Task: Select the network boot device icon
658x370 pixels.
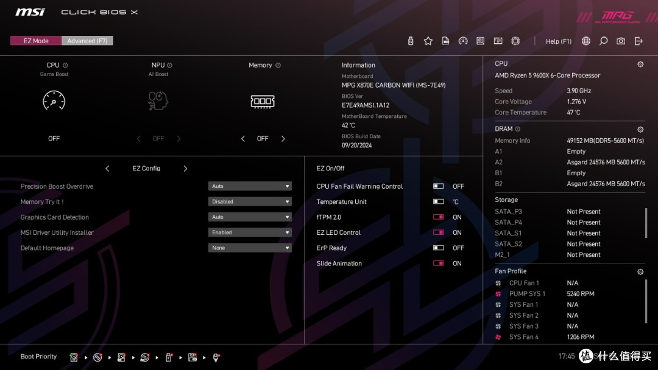Action: [x=216, y=357]
